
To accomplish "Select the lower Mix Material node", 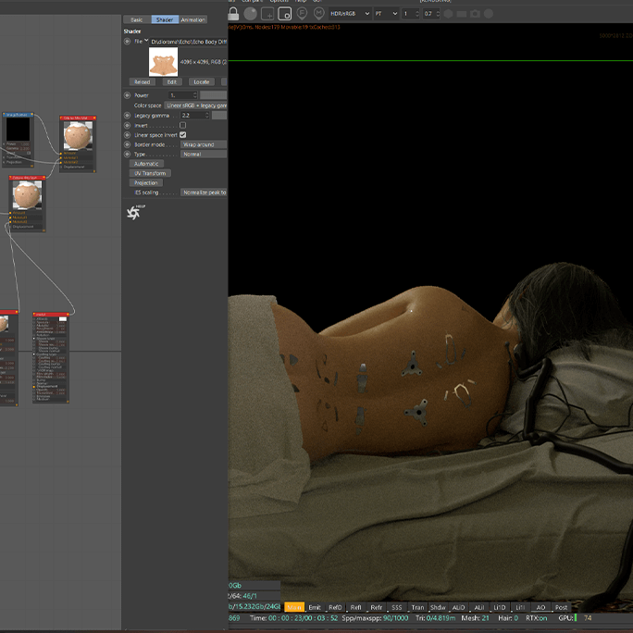I will 27,204.
